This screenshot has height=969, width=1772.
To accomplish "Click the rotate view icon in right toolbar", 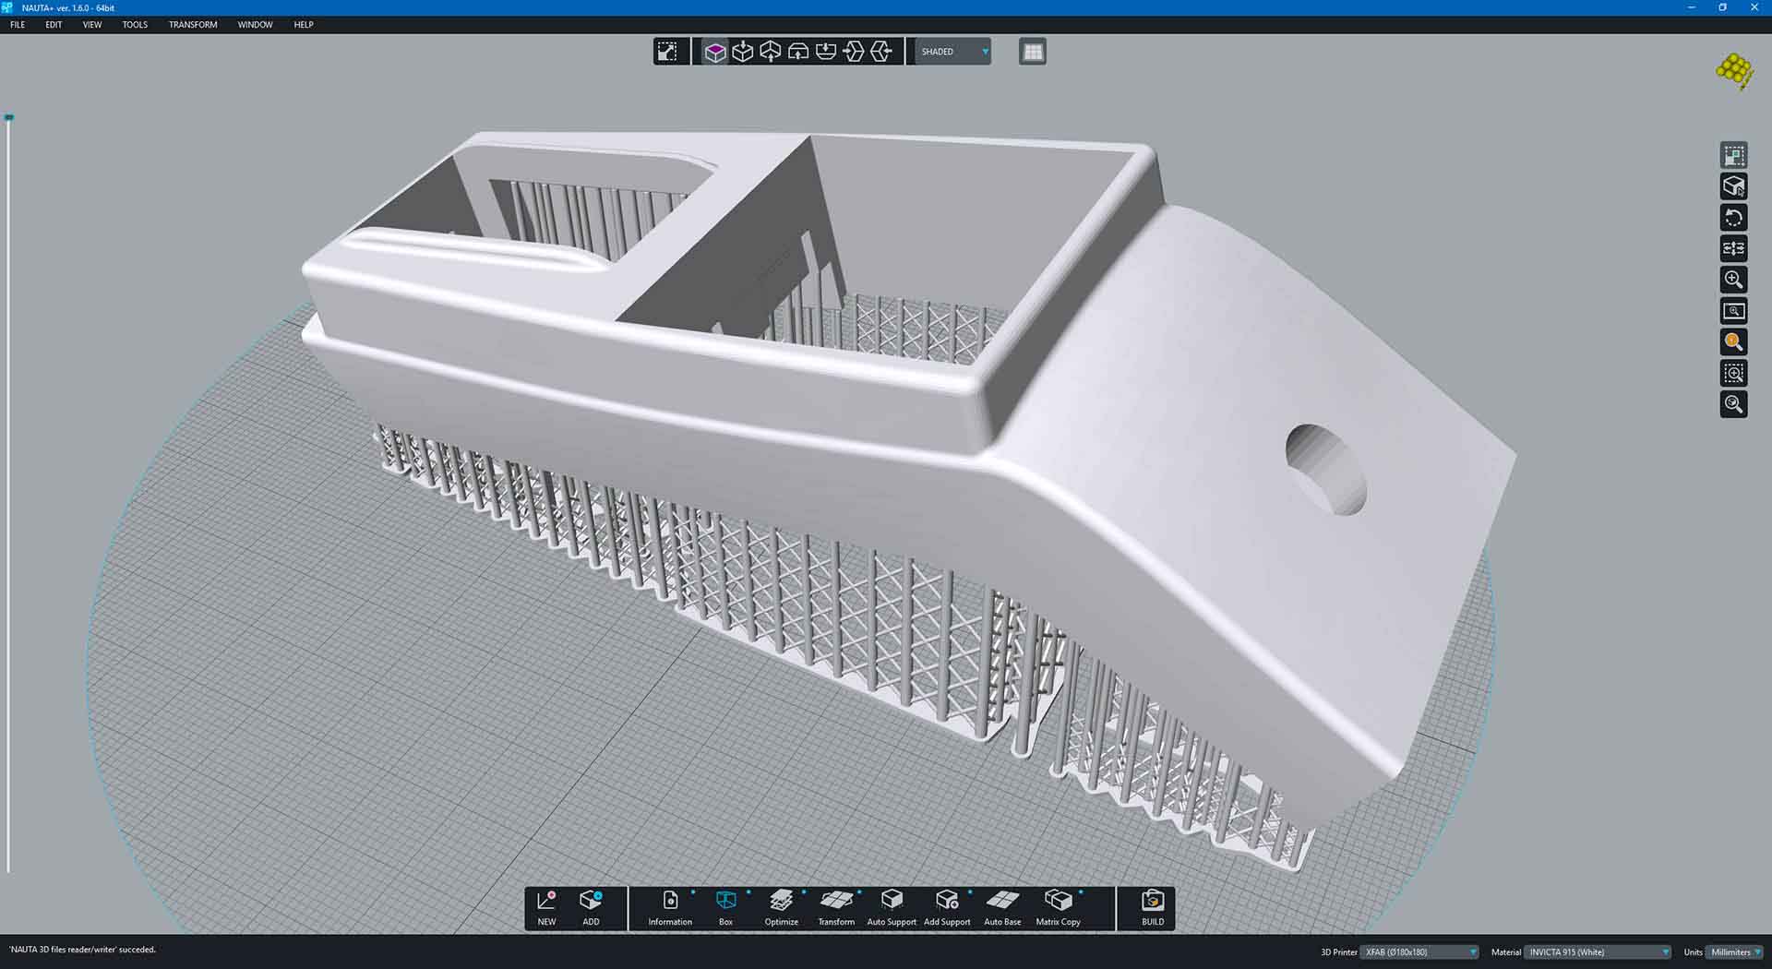I will point(1733,218).
